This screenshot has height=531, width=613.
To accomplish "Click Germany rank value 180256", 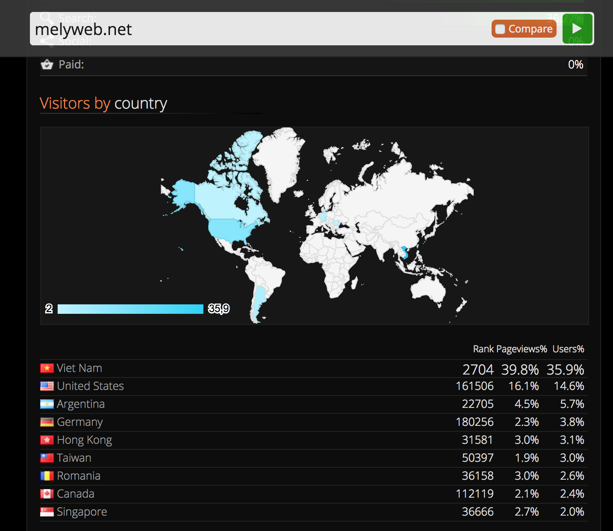I will pyautogui.click(x=474, y=422).
